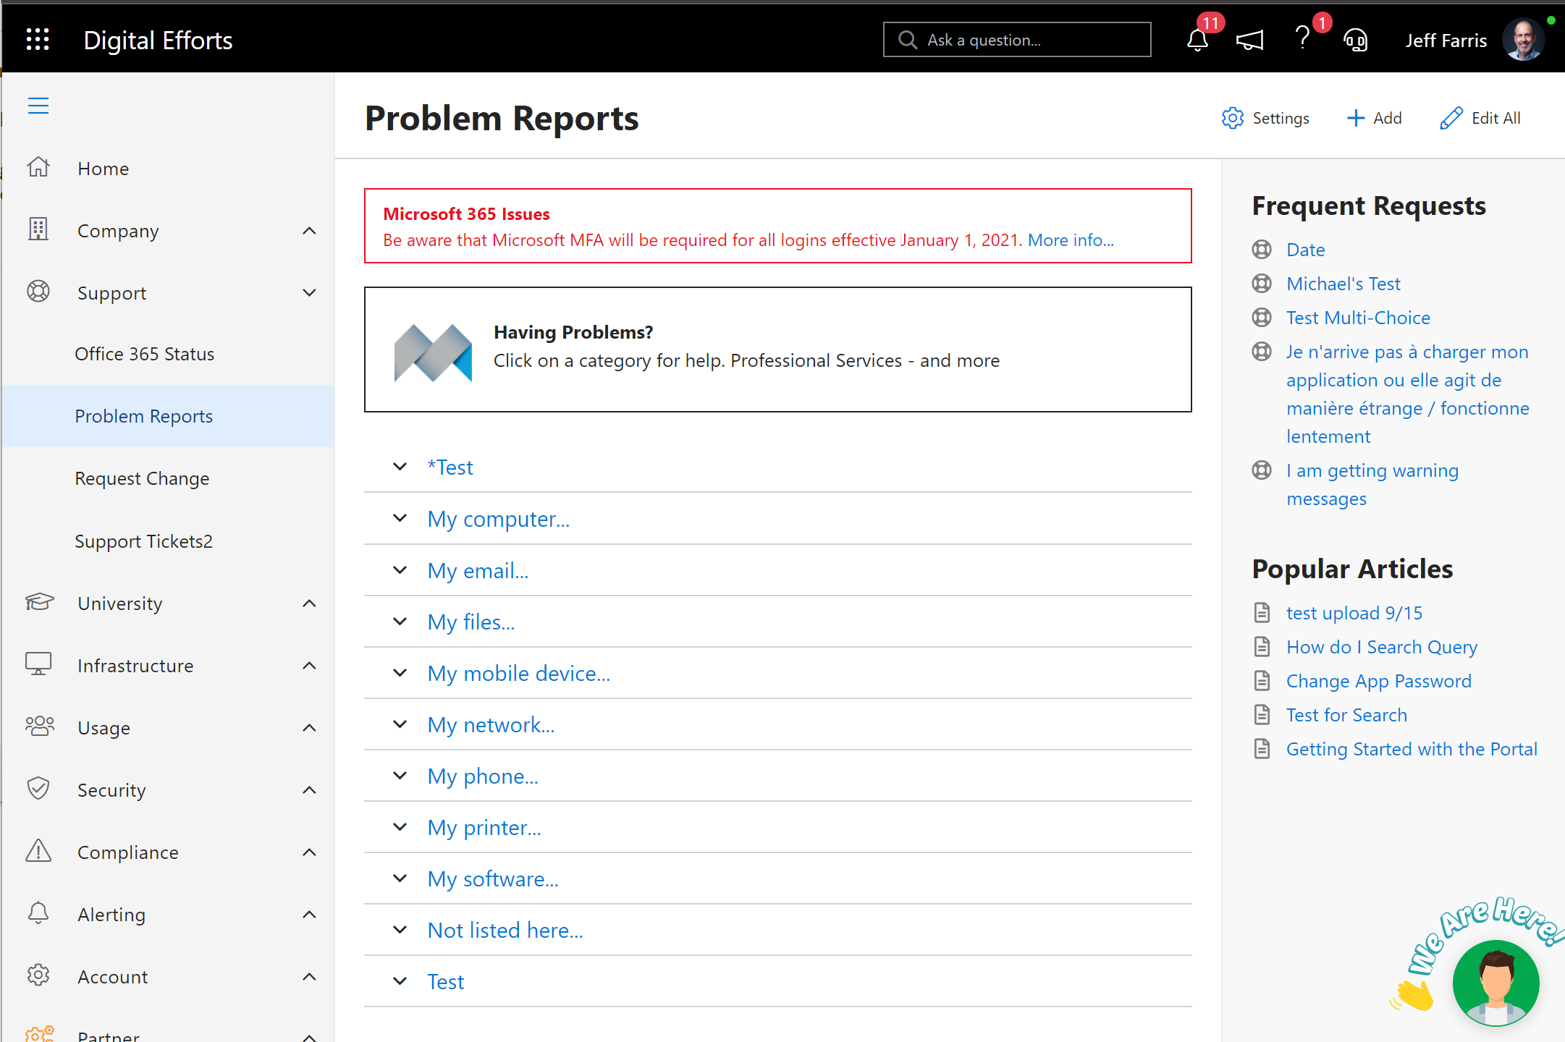Click the Company building icon
Viewport: 1565px width, 1042px height.
coord(38,229)
